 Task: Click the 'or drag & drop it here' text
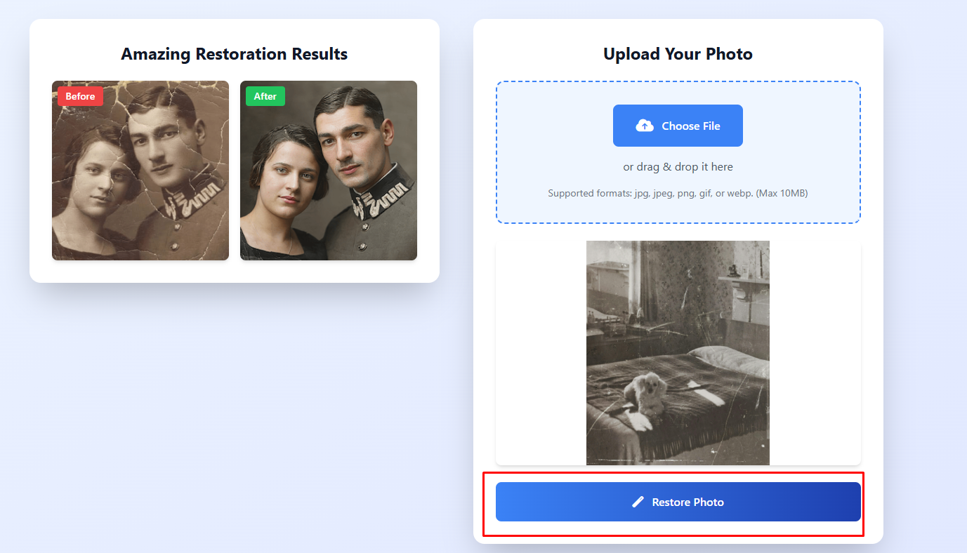click(x=677, y=166)
